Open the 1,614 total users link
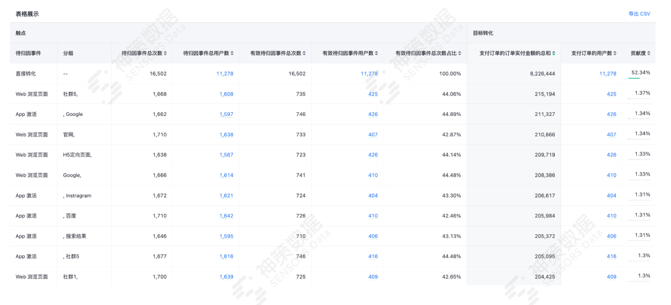671x305 pixels. (226, 175)
